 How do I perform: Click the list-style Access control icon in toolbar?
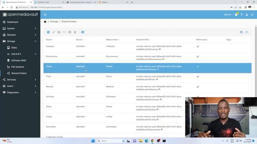point(64,32)
